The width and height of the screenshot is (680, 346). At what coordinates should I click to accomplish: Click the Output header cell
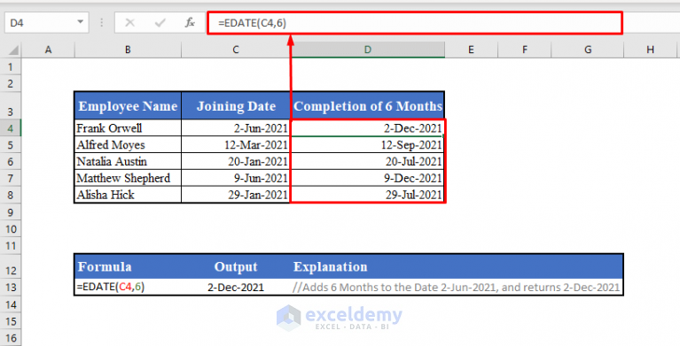236,266
